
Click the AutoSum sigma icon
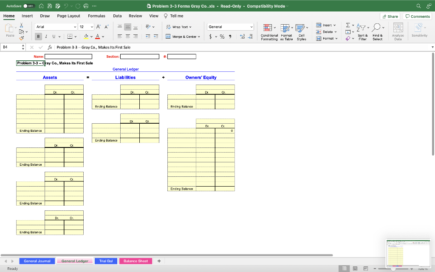tap(348, 25)
